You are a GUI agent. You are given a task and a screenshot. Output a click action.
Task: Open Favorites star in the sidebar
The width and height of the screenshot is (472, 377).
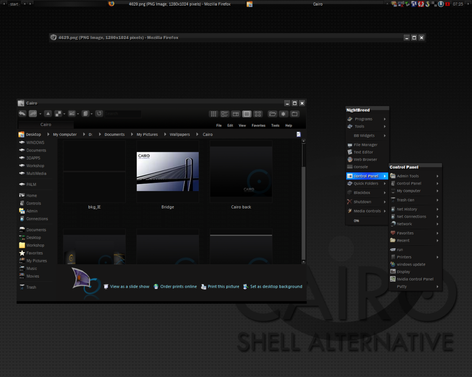tap(31, 253)
